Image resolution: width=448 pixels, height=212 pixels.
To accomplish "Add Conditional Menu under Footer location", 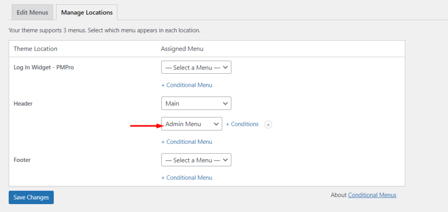I will pyautogui.click(x=187, y=178).
